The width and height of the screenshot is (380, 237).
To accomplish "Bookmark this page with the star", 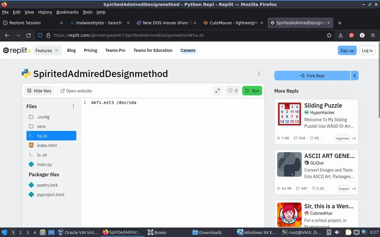I will point(329,35).
